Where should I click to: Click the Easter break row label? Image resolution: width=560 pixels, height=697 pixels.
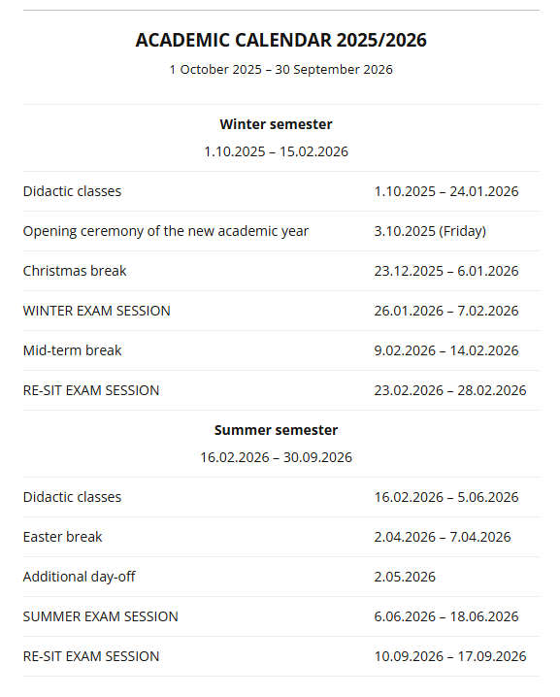click(x=63, y=537)
